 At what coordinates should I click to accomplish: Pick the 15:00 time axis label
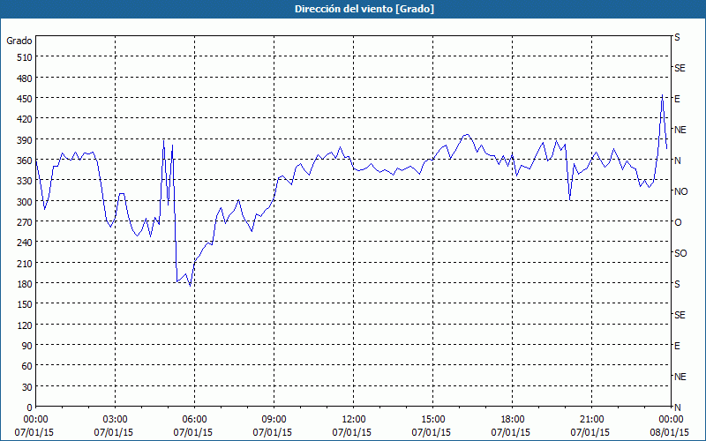(x=432, y=420)
